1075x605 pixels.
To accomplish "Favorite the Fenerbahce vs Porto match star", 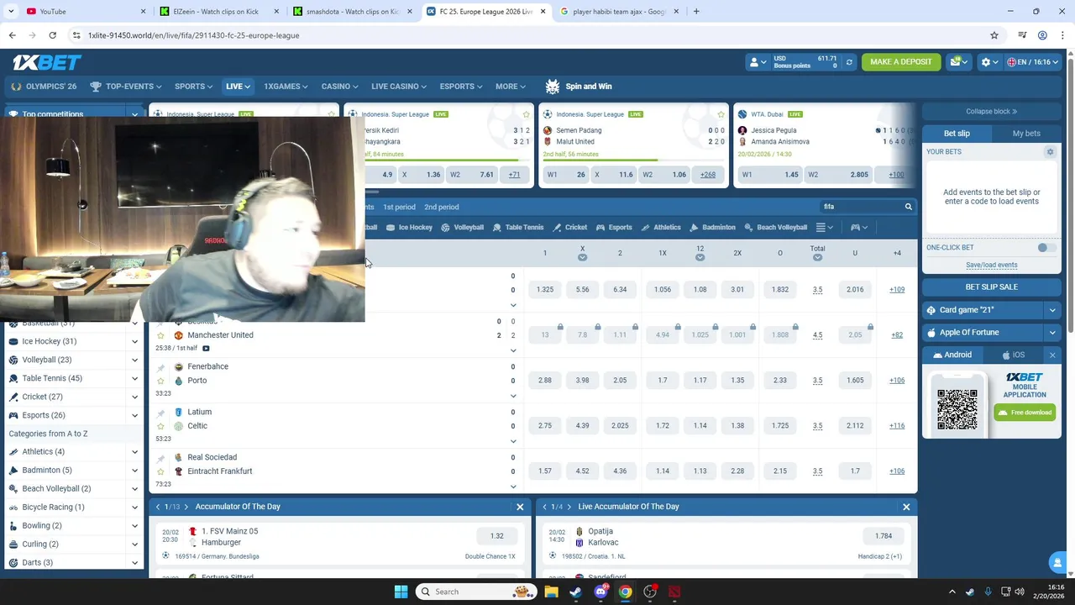I will point(161,381).
